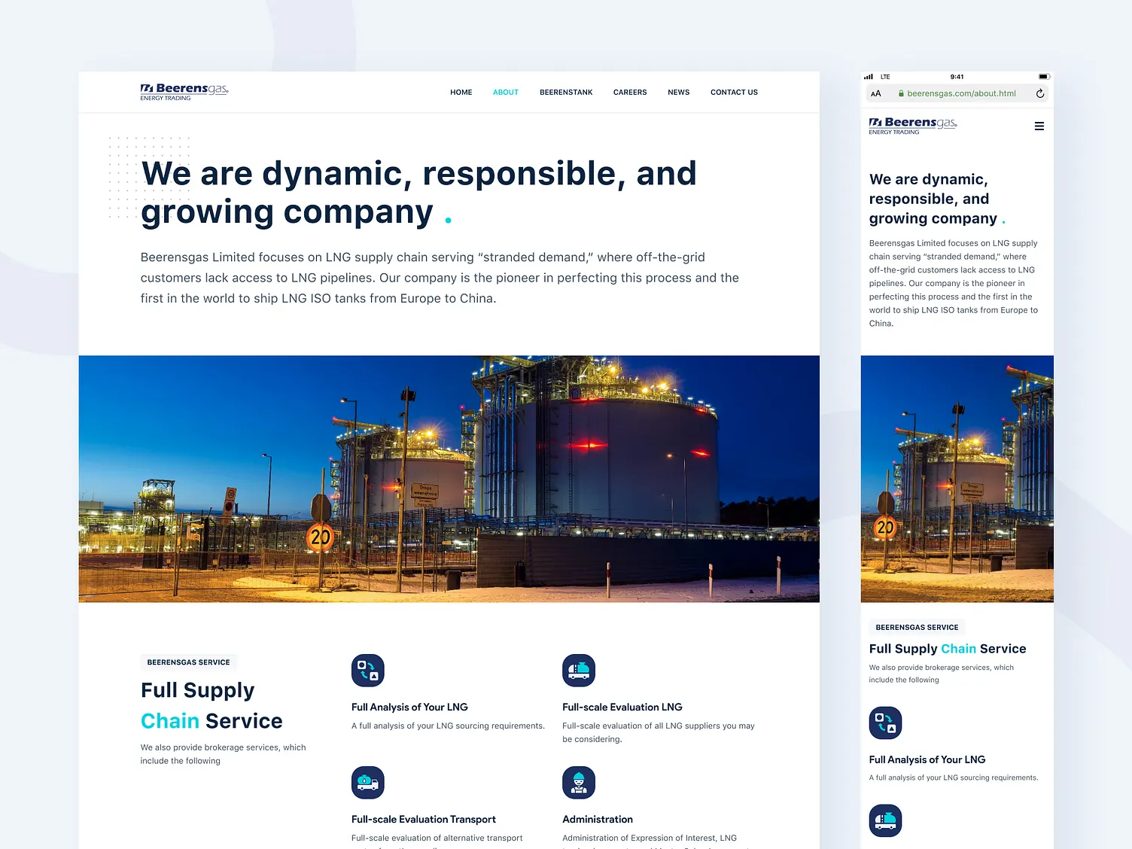Go to the Beerenstank page
This screenshot has width=1132, height=849.
coord(566,93)
